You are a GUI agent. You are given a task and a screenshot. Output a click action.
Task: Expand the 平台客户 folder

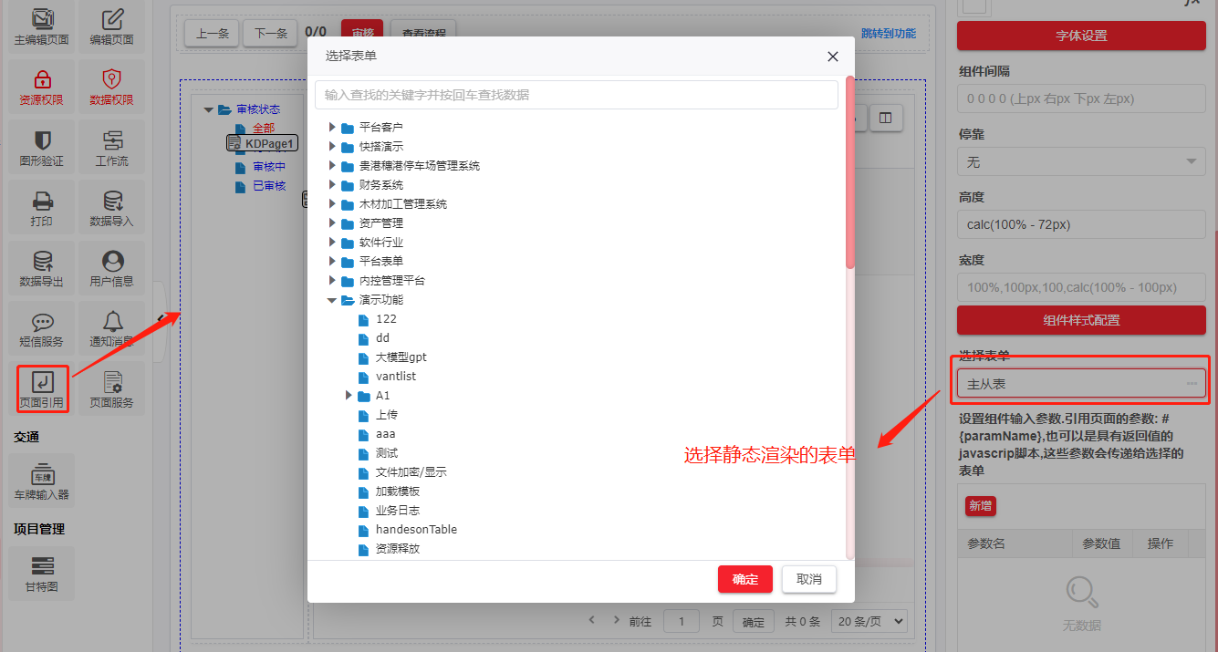point(332,128)
